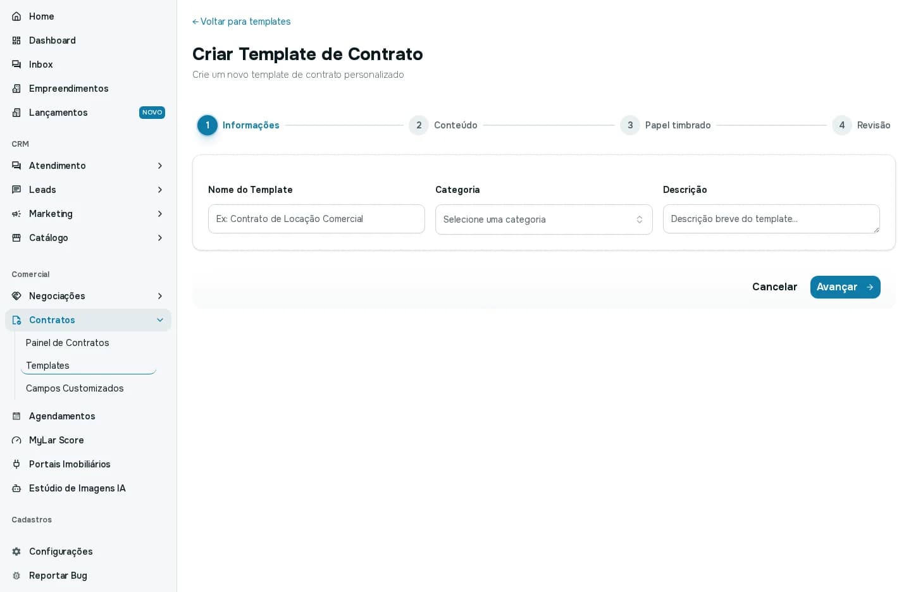Screen dimensions: 911x592
Task: Click the NOVO badge beside Lançamentos
Action: [152, 113]
